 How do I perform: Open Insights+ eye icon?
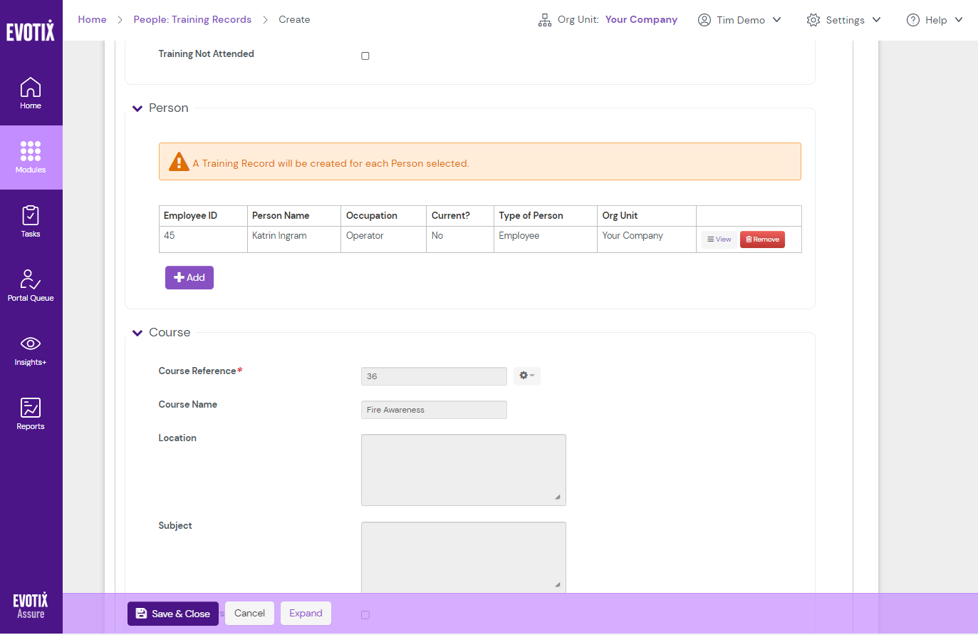pos(31,350)
